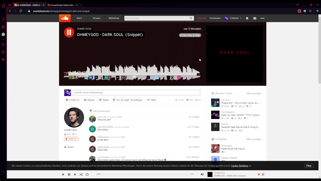This screenshot has width=321, height=181.
Task: Click the search magnifier icon
Action: [191, 18]
